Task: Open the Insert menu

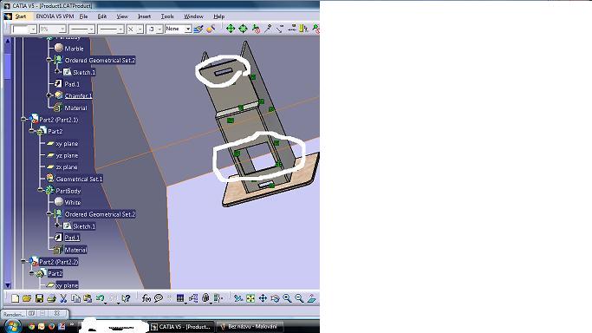Action: 144,16
